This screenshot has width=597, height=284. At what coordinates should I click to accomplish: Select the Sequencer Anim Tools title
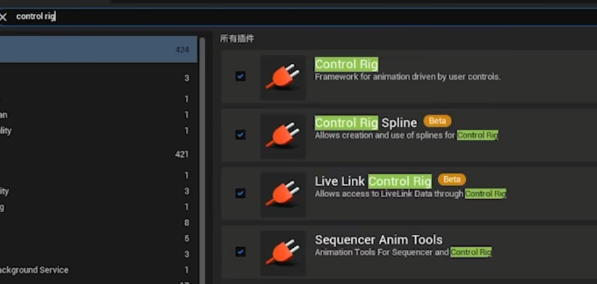click(x=379, y=239)
